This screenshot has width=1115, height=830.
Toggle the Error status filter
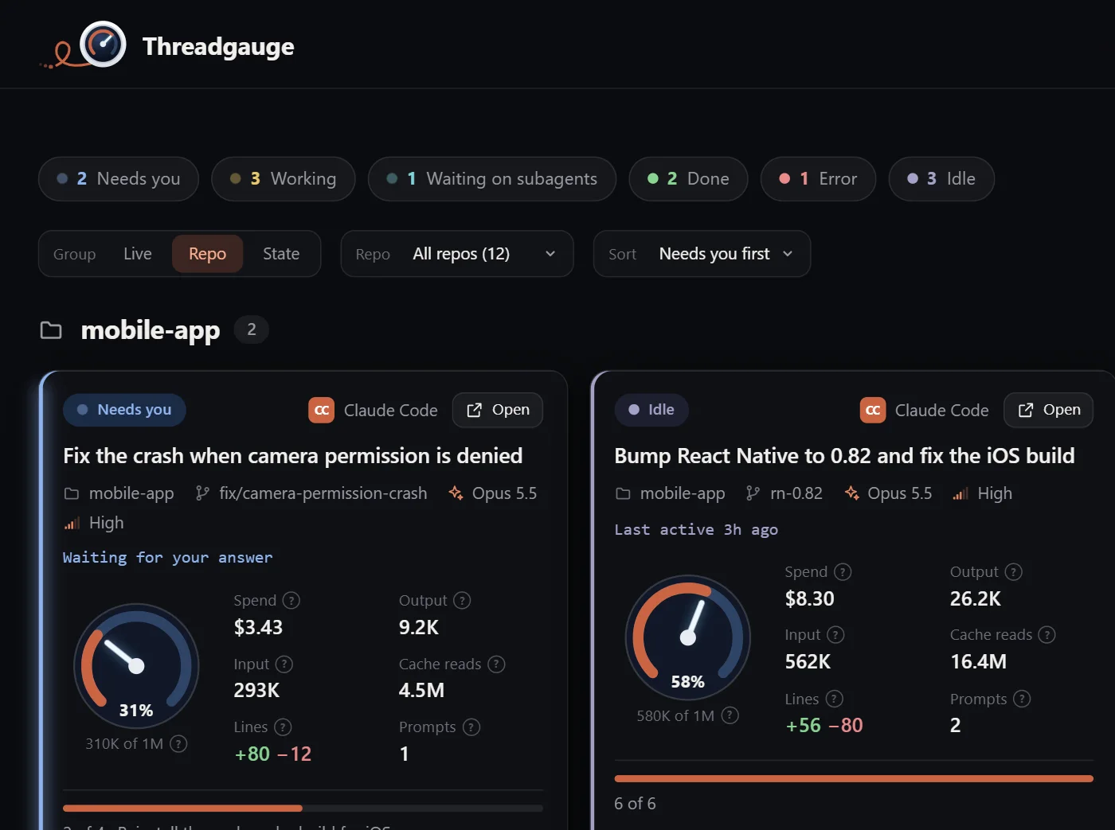point(818,179)
